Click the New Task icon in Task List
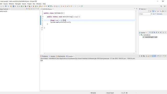Viewport: 167px width, 94px height. point(149,11)
